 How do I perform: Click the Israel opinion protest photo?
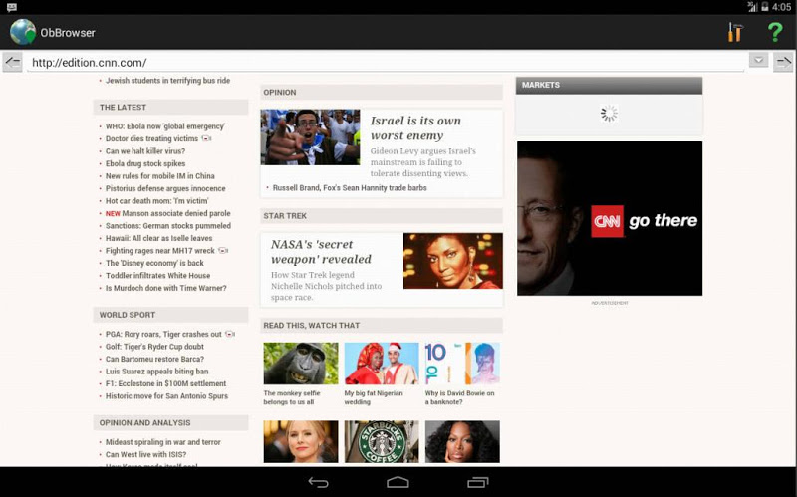[x=310, y=137]
